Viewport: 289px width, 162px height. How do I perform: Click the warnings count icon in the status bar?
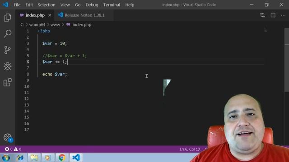[16, 149]
